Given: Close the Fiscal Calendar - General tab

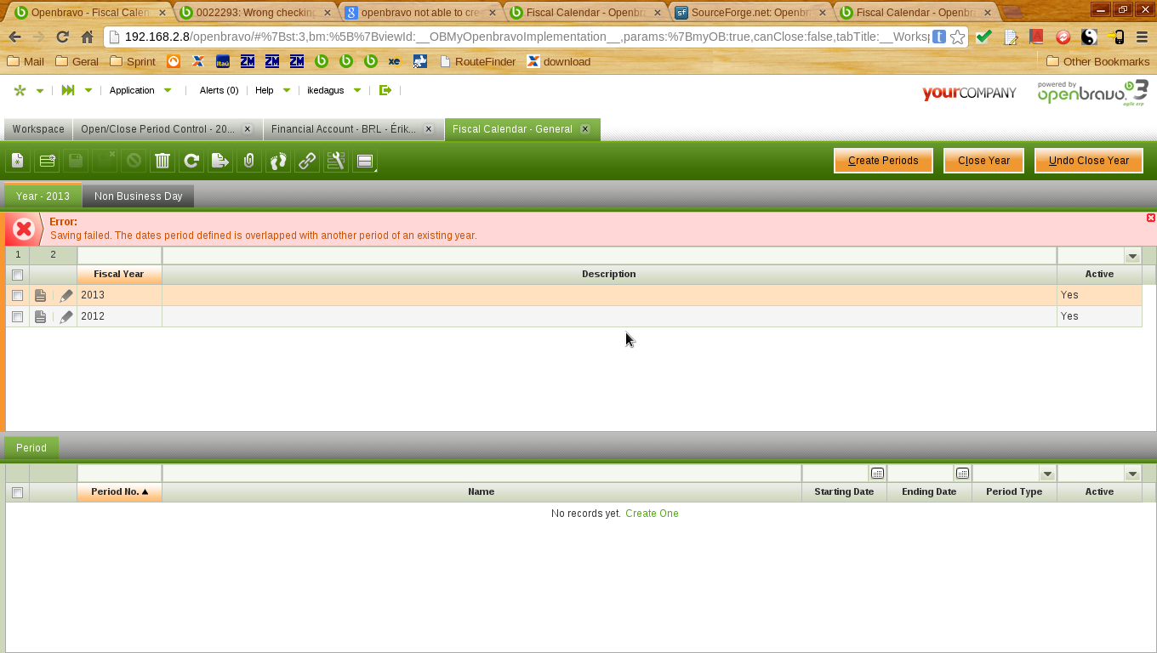Looking at the screenshot, I should (x=585, y=129).
